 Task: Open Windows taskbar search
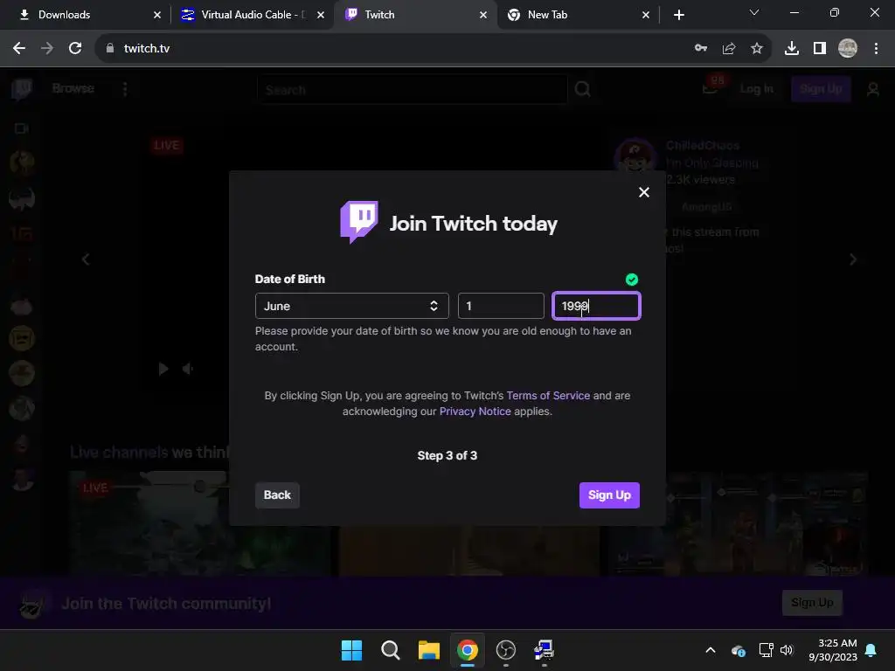click(x=391, y=650)
